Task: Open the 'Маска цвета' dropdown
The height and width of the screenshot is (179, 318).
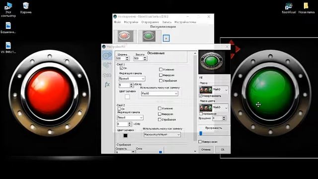Action: coord(214,107)
